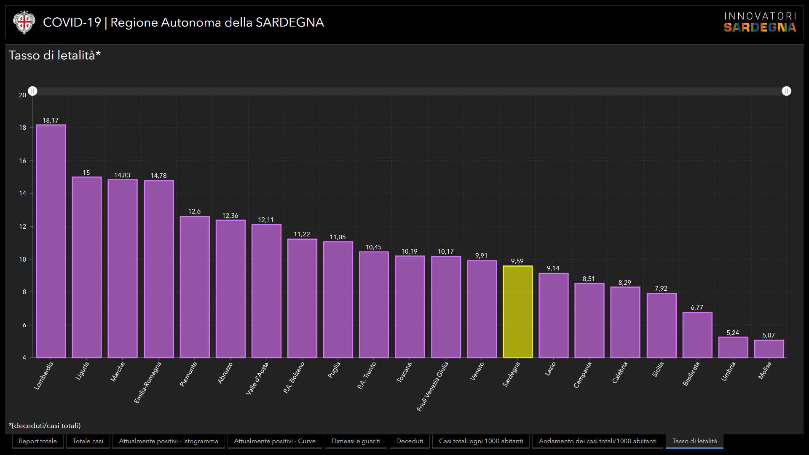
Task: Click the Umbria bar labeled 5,24
Action: coord(733,347)
